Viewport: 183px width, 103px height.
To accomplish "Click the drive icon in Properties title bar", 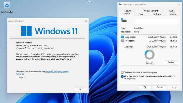I will coord(120,4).
